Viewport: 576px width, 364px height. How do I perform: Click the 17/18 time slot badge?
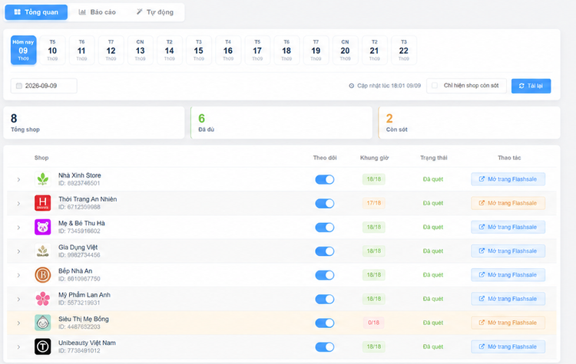(x=373, y=203)
